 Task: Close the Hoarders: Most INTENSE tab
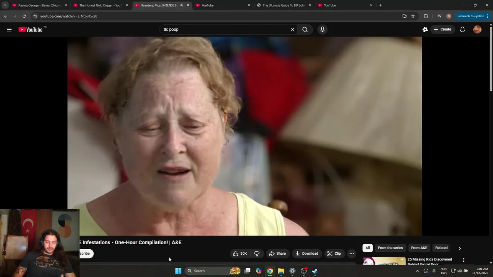point(188,5)
